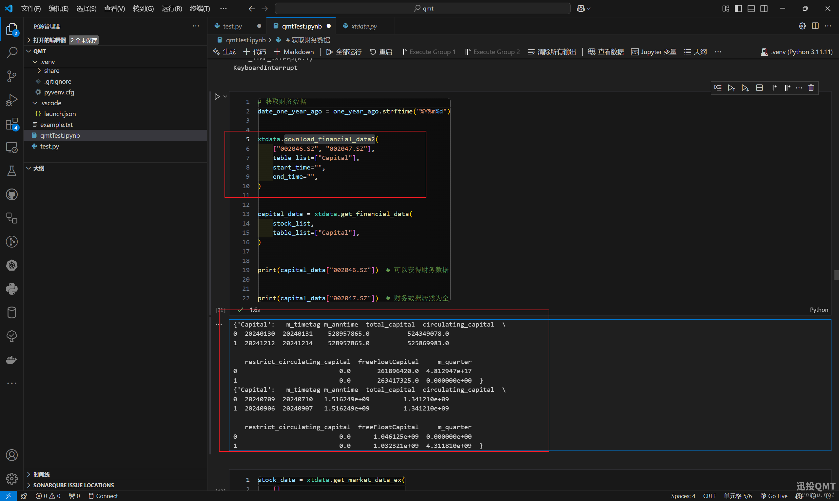Open the Explorer view in activity bar
Image resolution: width=839 pixels, height=501 pixels.
pos(12,30)
